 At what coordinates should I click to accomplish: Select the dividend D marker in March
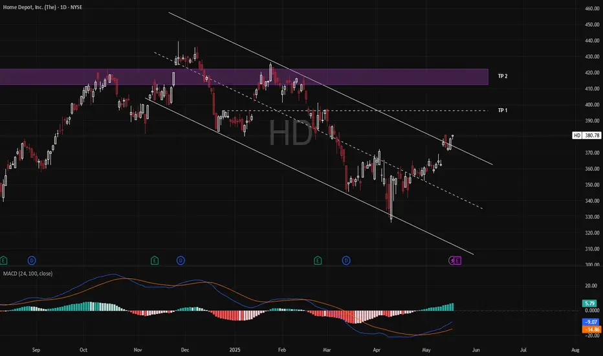pos(346,261)
